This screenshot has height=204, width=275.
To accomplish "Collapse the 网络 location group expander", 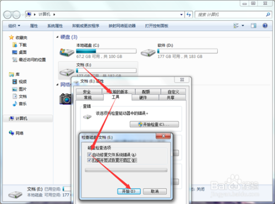I will click(x=57, y=85).
